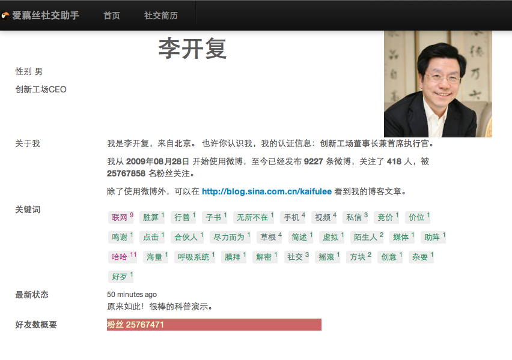The height and width of the screenshot is (360, 512).
Task: Click the 子书 keyword tag
Action: click(x=215, y=217)
